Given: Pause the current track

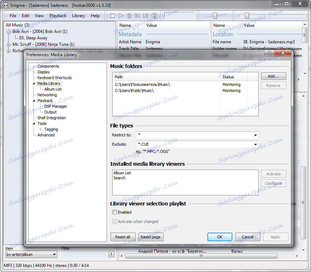Looking at the screenshot, I should pos(129,16).
